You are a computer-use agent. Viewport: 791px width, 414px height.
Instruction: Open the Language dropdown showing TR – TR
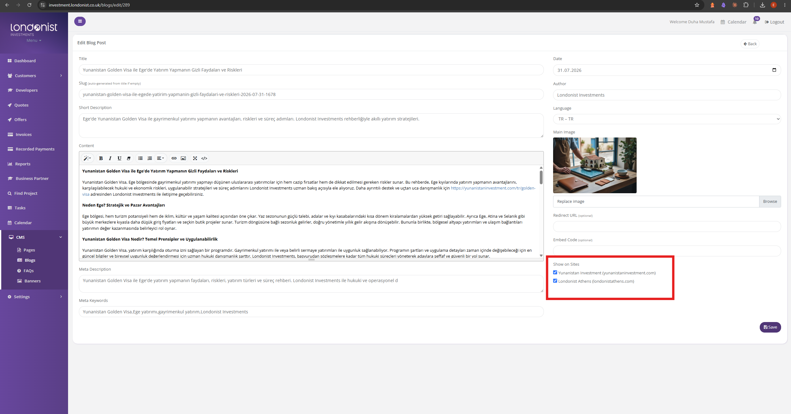(x=667, y=119)
